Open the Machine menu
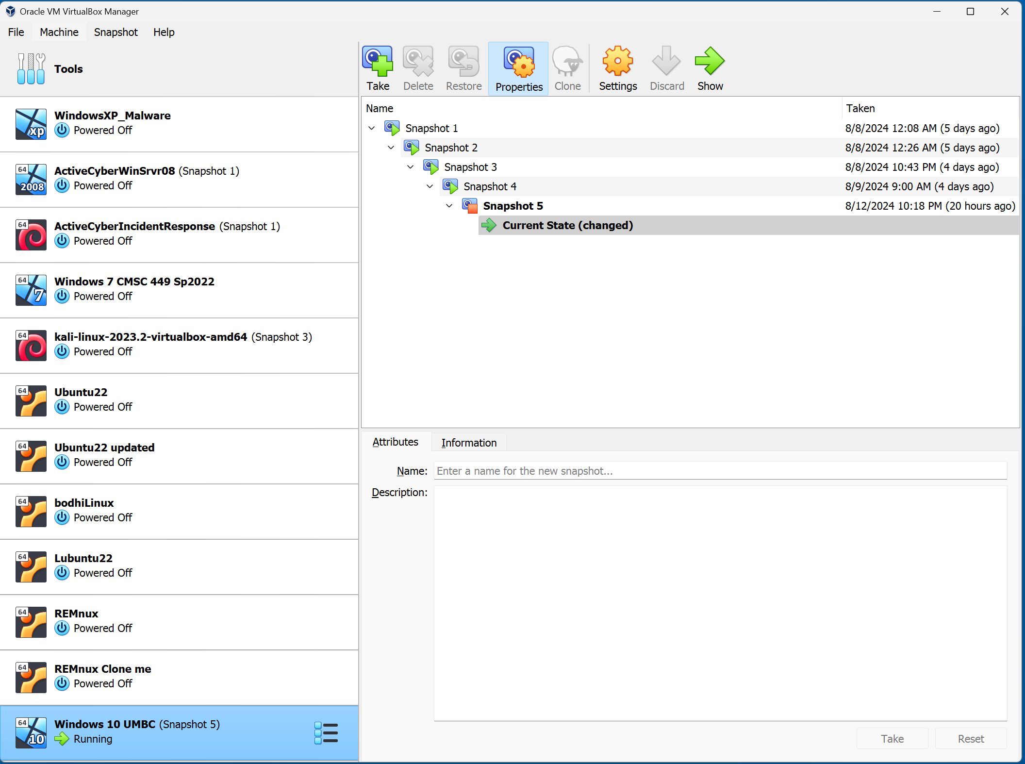 click(x=59, y=32)
